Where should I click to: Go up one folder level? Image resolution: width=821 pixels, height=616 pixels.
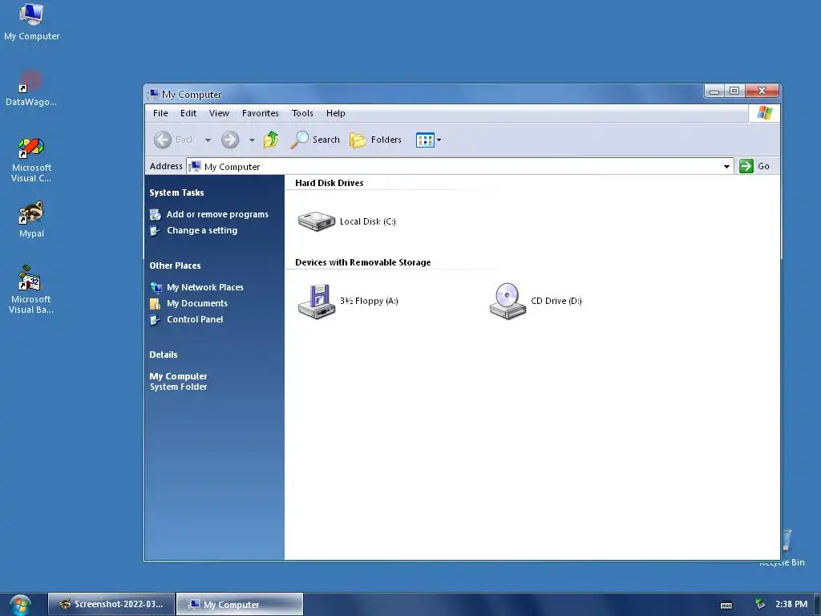click(x=271, y=140)
